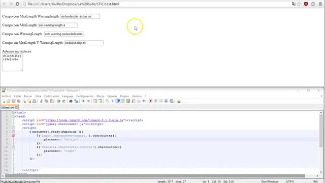Viewport: 325px width, 183px height.
Task: Play back the recorded macro icon
Action: (161, 101)
